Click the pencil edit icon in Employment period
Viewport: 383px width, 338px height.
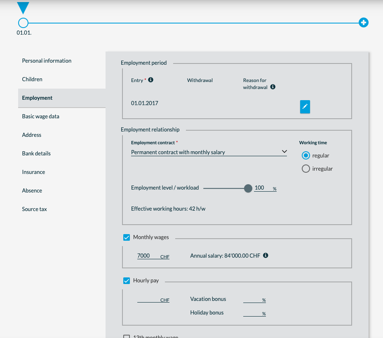click(x=305, y=107)
